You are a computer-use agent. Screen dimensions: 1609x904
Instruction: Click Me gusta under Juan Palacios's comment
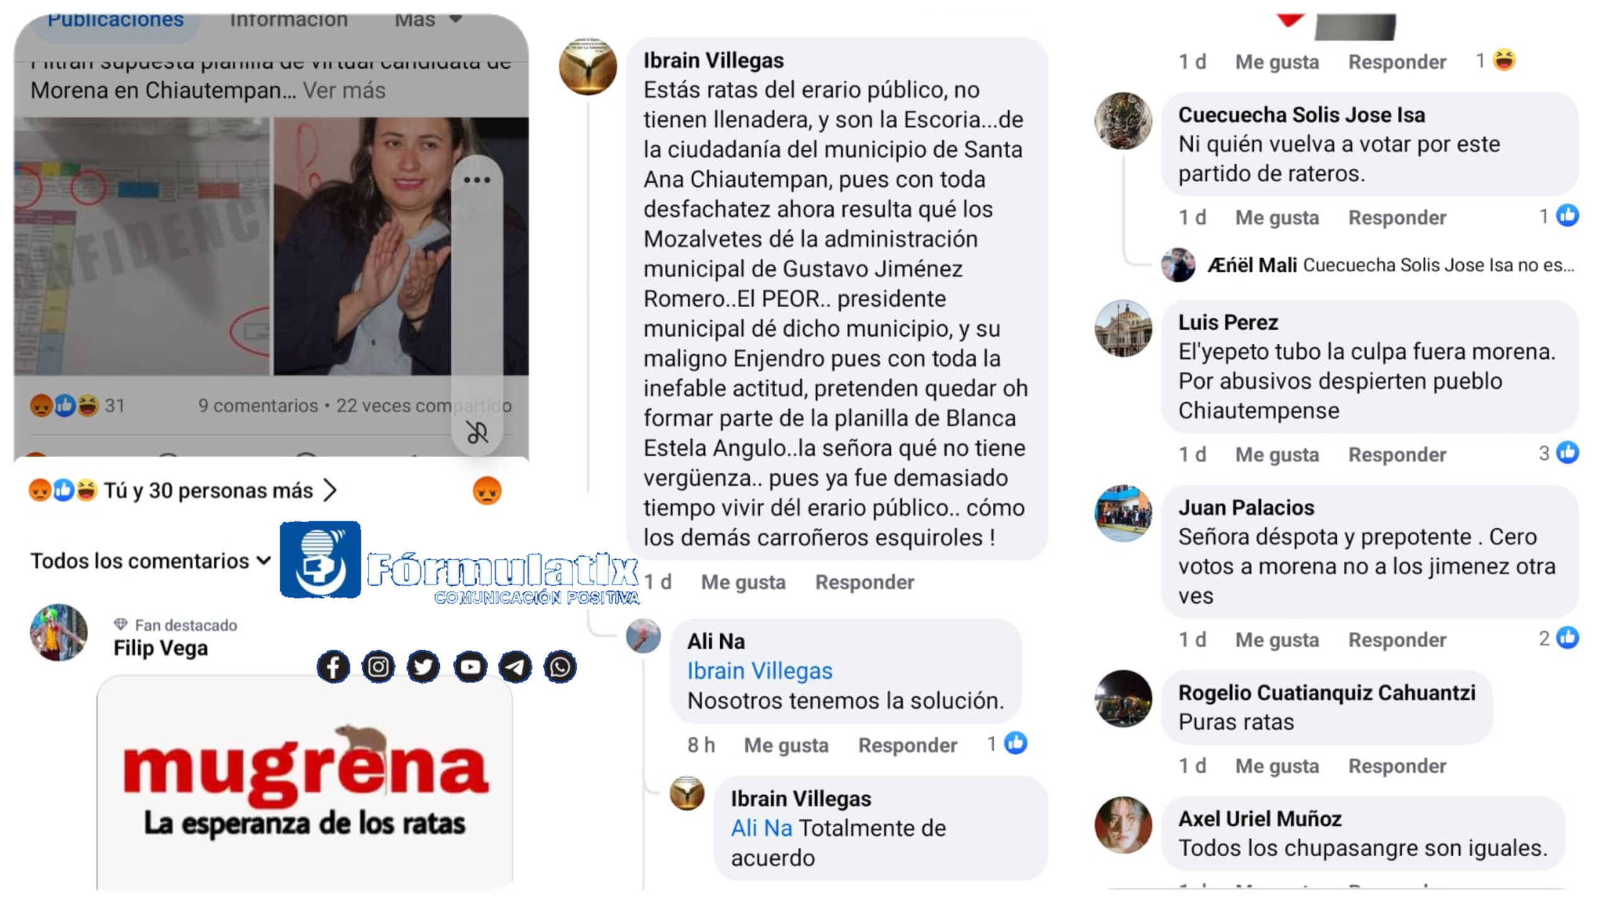point(1277,640)
